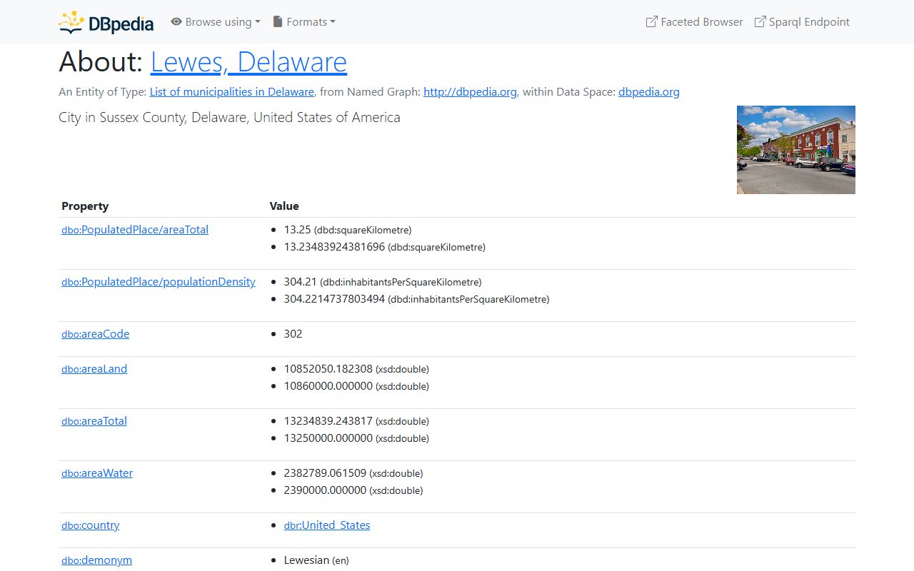The height and width of the screenshot is (571, 914).
Task: Click the dbpedia.org data space link
Action: pyautogui.click(x=648, y=92)
